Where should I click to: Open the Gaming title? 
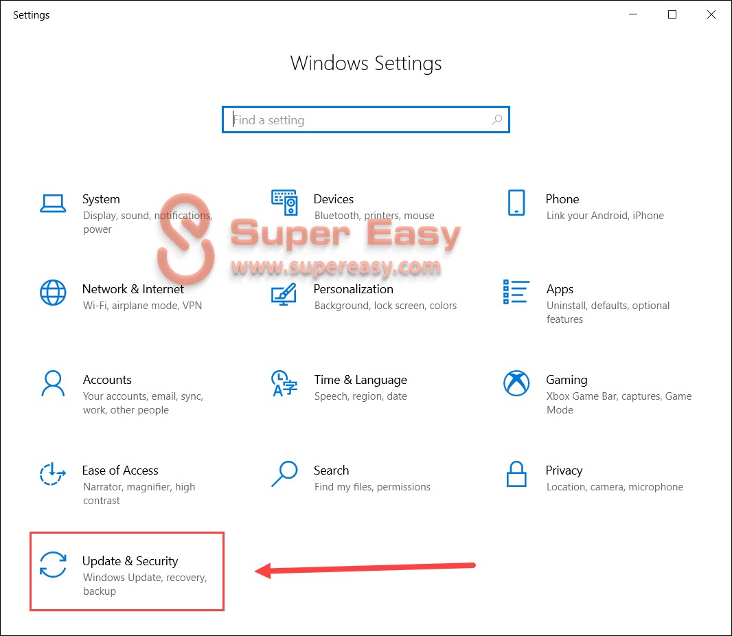pyautogui.click(x=567, y=380)
